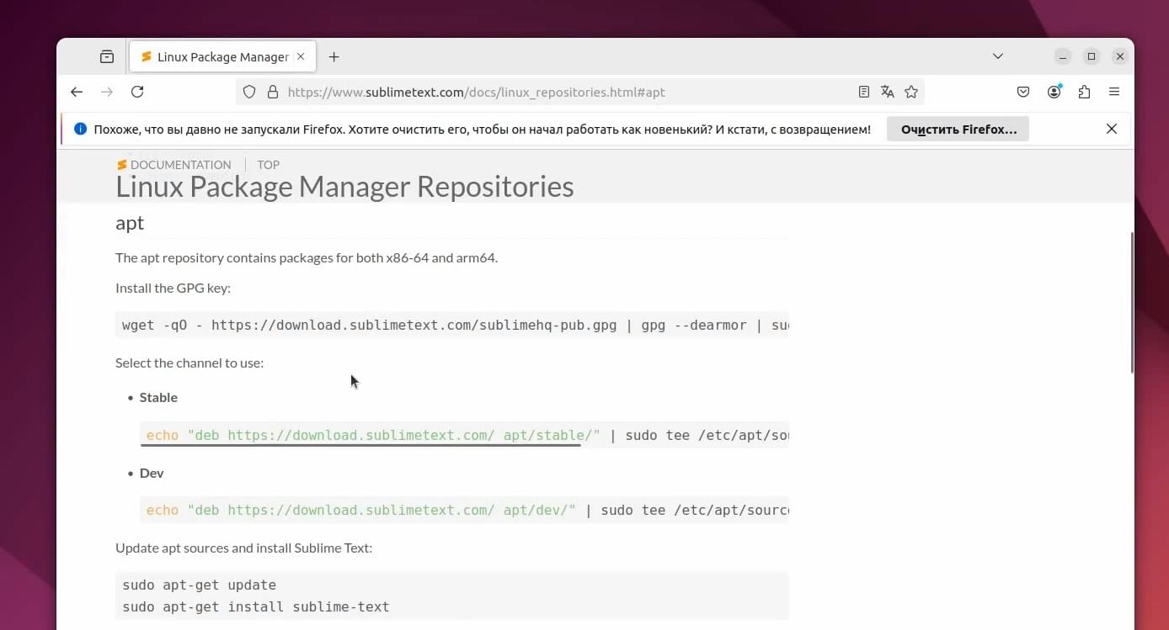
Task: Minimize the Firefox window
Action: (x=1063, y=56)
